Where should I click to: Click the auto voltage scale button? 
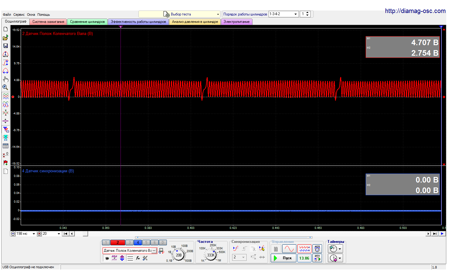tap(317, 249)
